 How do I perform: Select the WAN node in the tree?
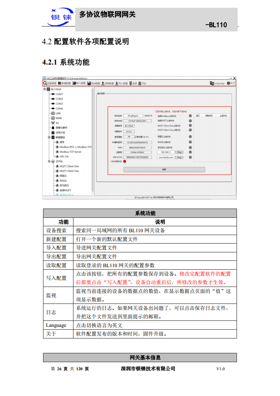pyautogui.click(x=56, y=118)
